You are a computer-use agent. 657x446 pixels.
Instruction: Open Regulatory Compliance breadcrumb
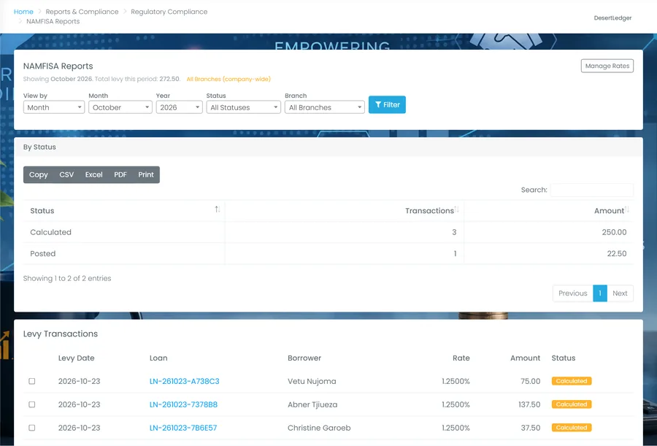169,12
